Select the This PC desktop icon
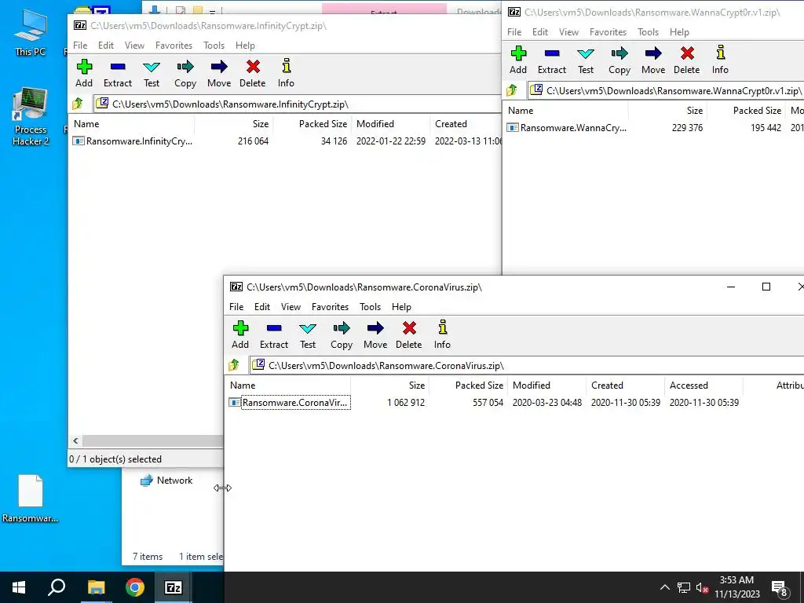Screen dimensions: 804x603 (x=31, y=32)
